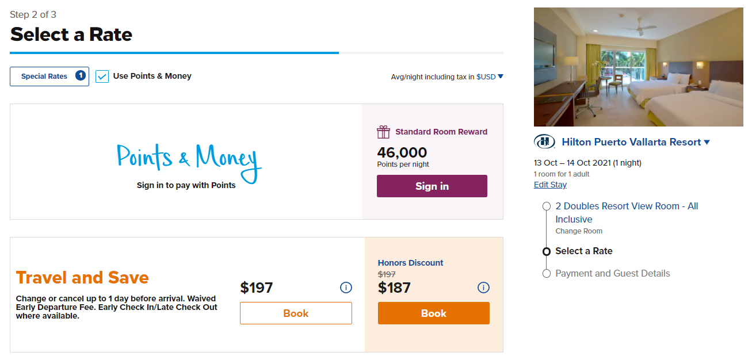Book the Travel and Save $197 rate

coord(295,313)
